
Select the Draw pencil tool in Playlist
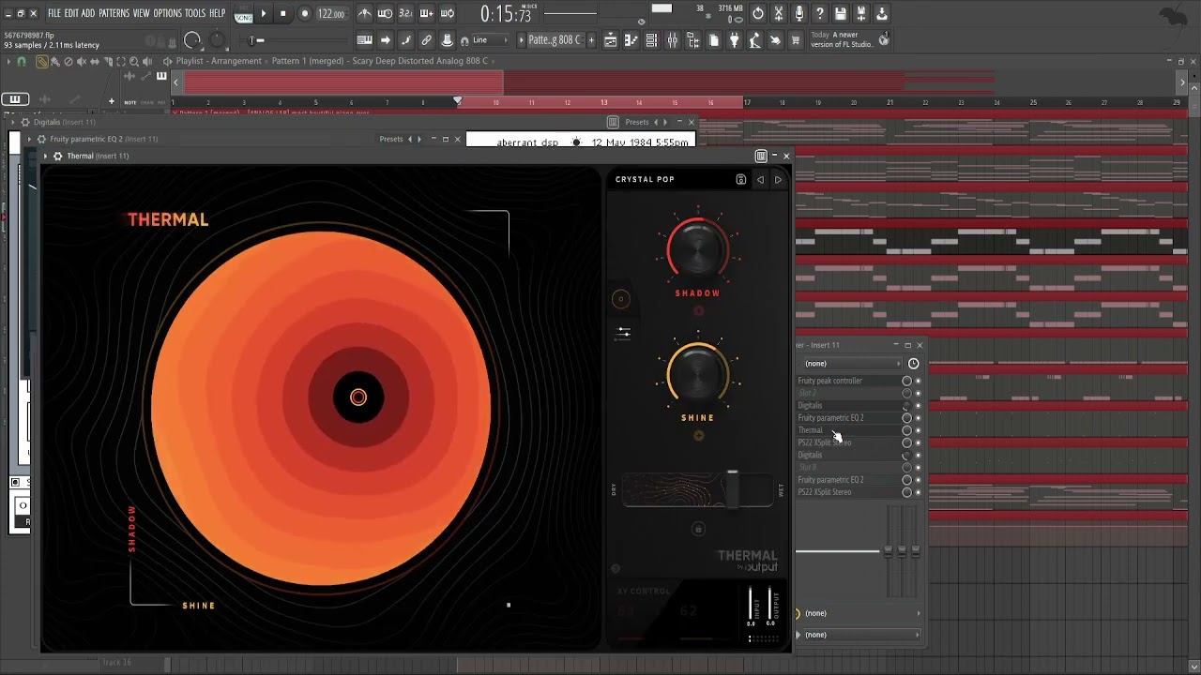42,61
